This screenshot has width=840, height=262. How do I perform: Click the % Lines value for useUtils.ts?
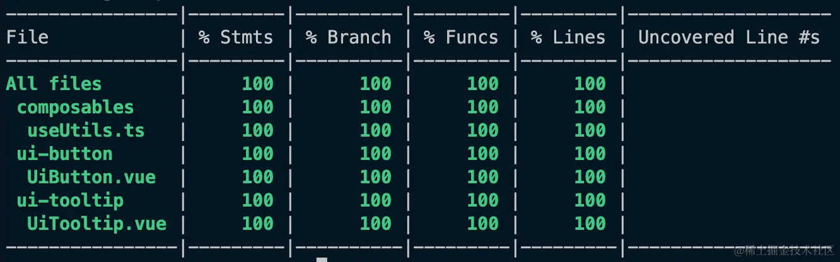590,130
